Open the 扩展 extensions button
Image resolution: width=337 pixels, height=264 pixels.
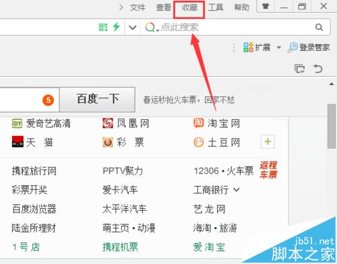[257, 47]
